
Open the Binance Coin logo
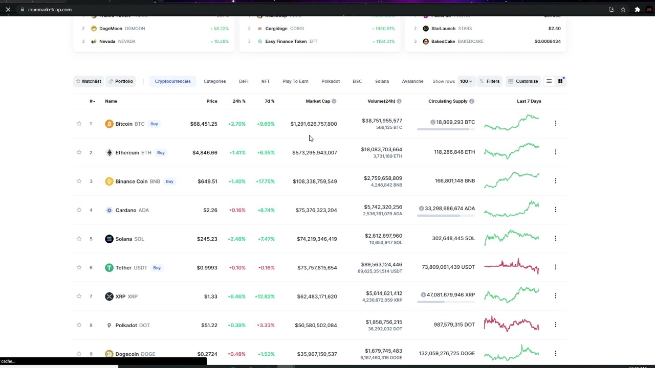pos(109,181)
